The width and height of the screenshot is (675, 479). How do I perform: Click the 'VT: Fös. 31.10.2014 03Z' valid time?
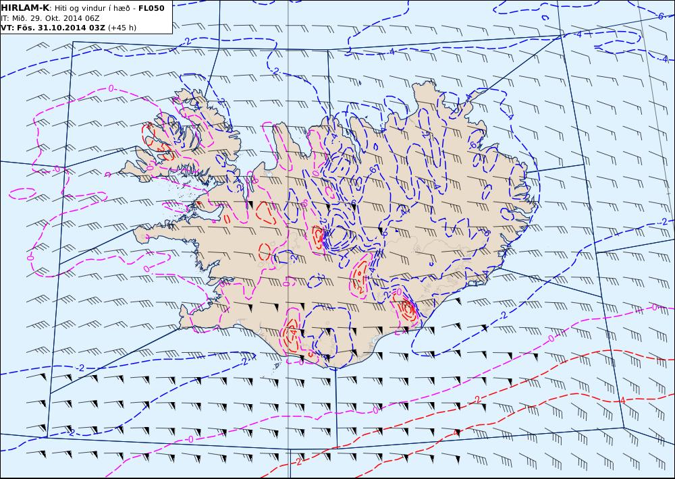(53, 28)
